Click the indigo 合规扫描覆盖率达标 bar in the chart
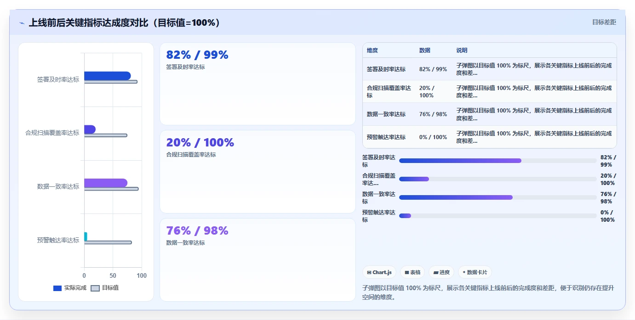635x320 pixels. (90, 129)
